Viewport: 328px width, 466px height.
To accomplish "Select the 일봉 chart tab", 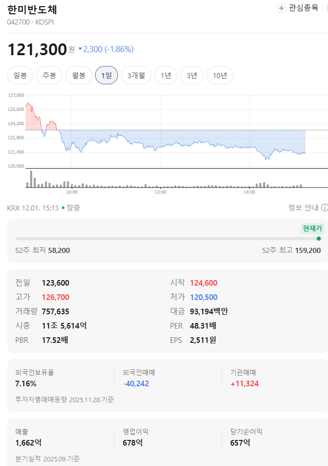I will [20, 75].
